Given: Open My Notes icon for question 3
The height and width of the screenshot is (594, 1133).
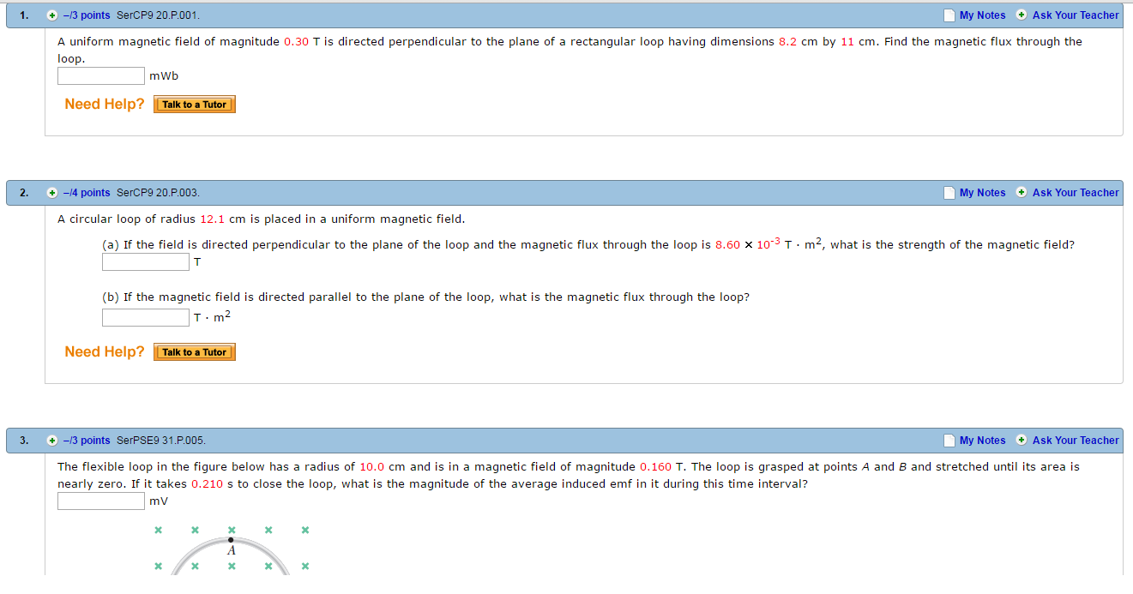Looking at the screenshot, I should 949,441.
